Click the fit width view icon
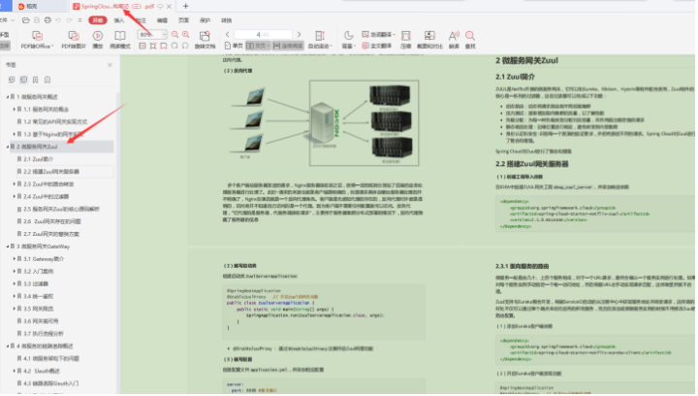The height and width of the screenshot is (396, 698). click(x=164, y=46)
